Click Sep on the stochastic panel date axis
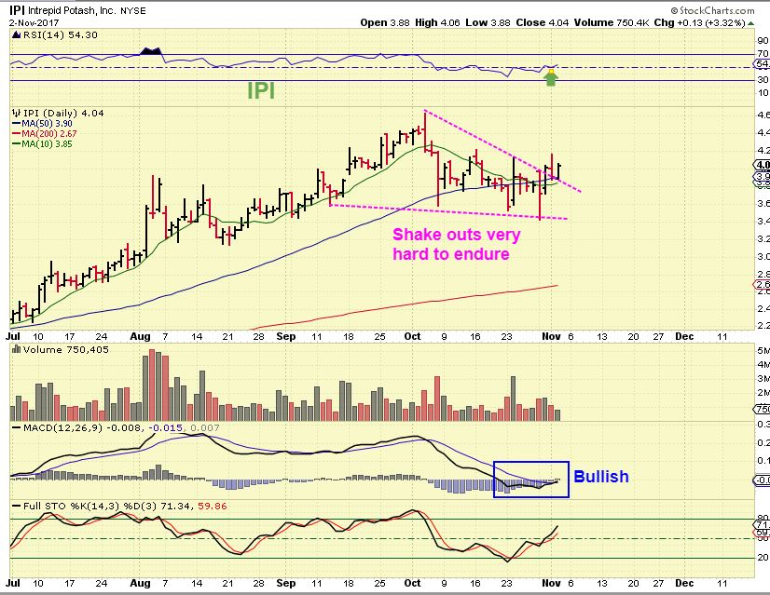Image resolution: width=770 pixels, height=595 pixels. [286, 583]
